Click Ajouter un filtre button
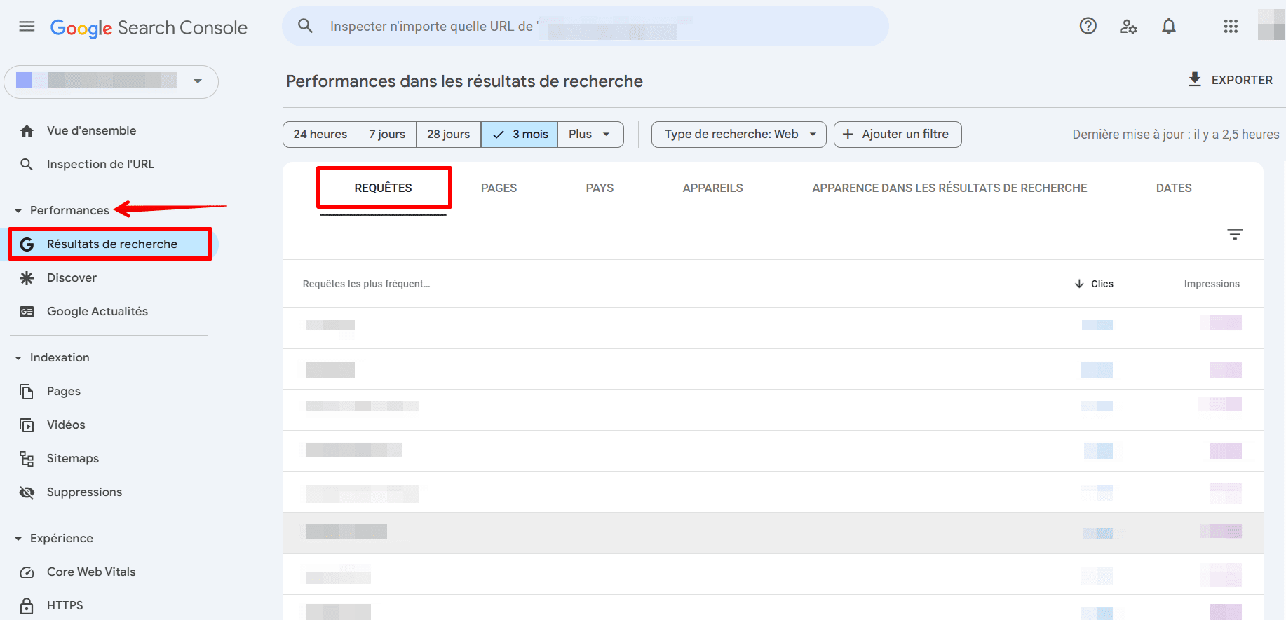This screenshot has height=620, width=1286. (x=898, y=135)
